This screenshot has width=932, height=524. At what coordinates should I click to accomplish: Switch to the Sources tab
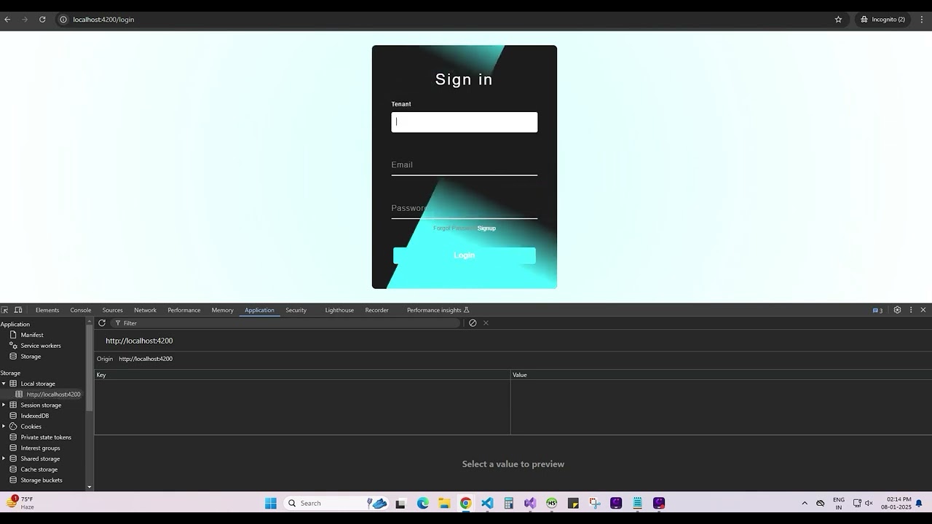click(x=112, y=310)
